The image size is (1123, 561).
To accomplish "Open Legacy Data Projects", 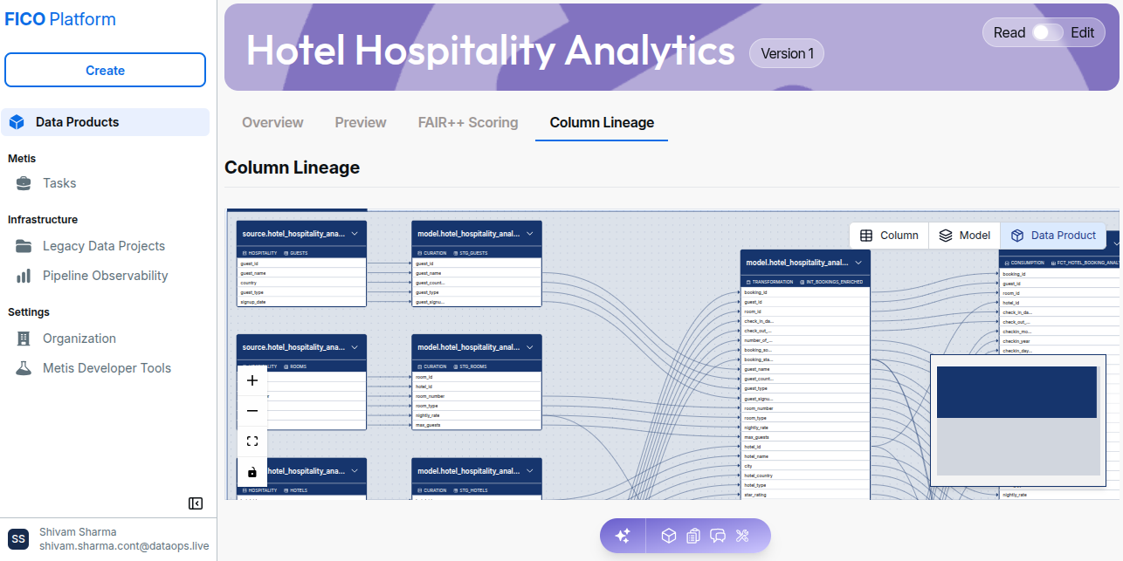I will pyautogui.click(x=105, y=246).
